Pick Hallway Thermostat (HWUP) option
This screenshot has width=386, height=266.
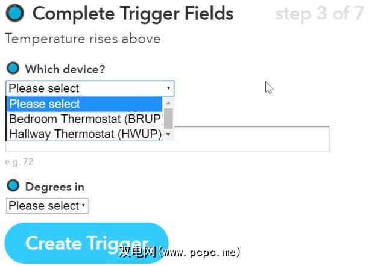tap(84, 134)
